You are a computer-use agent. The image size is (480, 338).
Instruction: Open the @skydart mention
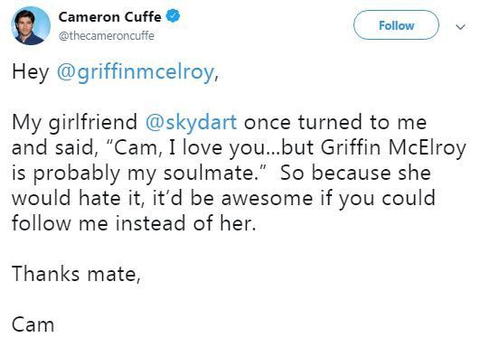[191, 122]
